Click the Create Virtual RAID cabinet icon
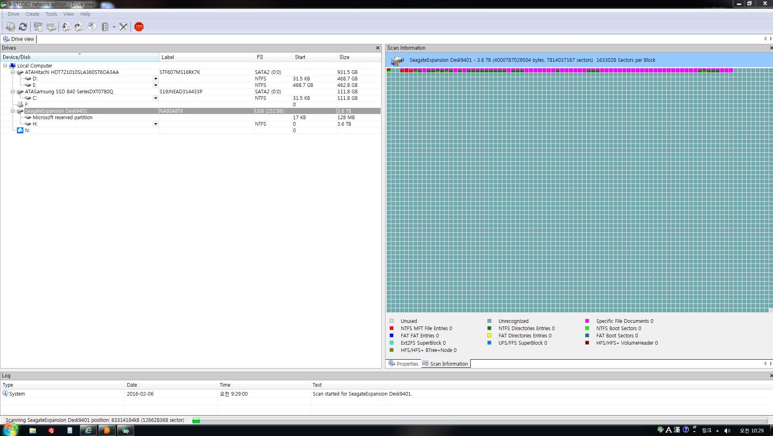Screen dimensions: 773x436 click(x=105, y=27)
